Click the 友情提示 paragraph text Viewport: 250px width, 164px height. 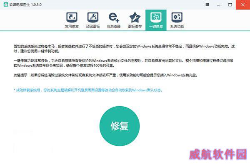pos(105,75)
